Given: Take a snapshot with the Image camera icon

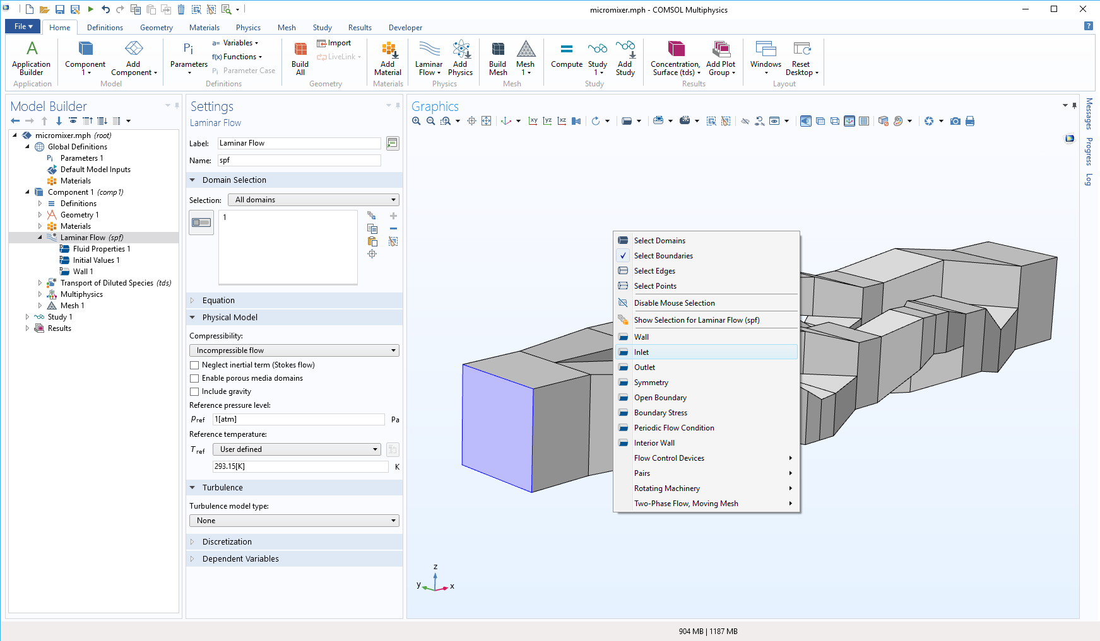Looking at the screenshot, I should tap(955, 120).
